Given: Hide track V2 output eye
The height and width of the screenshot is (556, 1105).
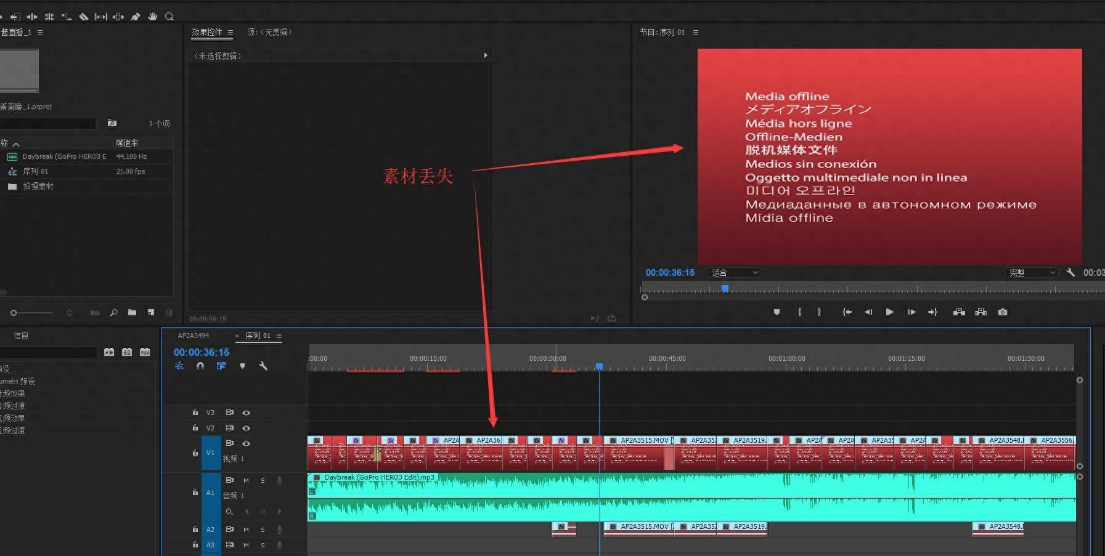Looking at the screenshot, I should coord(246,428).
